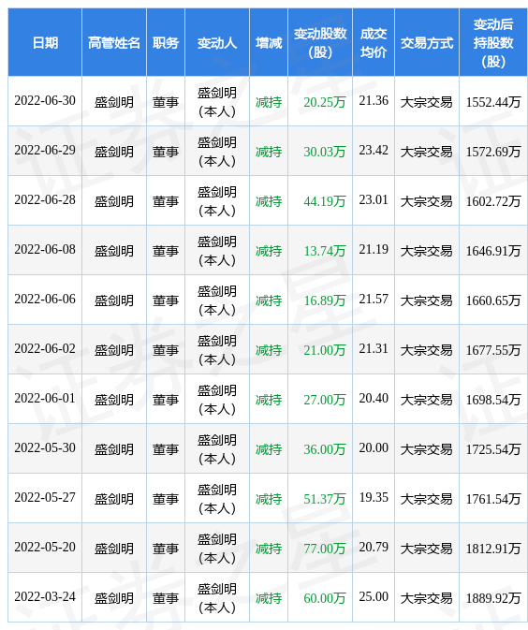
Task: Click the 成交均价 column header
Action: [x=374, y=42]
